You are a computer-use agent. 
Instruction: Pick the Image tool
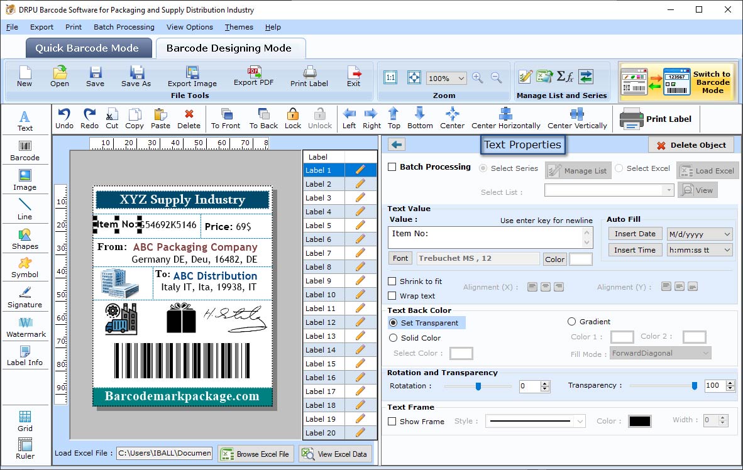point(25,180)
